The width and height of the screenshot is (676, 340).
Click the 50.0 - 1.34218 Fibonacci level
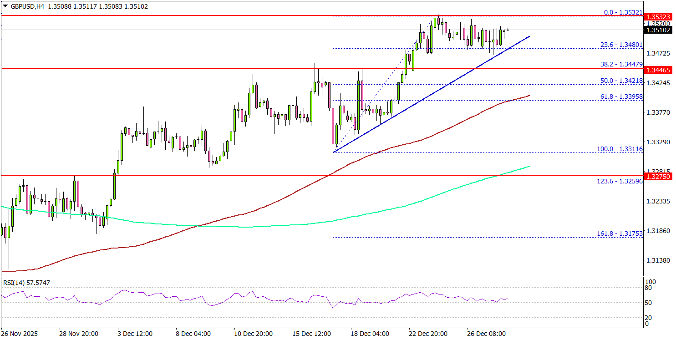coord(622,81)
